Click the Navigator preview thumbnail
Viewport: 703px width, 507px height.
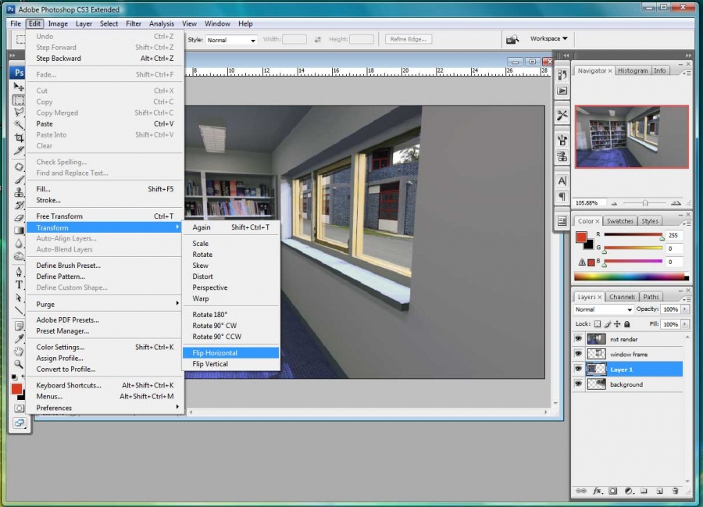pos(631,136)
